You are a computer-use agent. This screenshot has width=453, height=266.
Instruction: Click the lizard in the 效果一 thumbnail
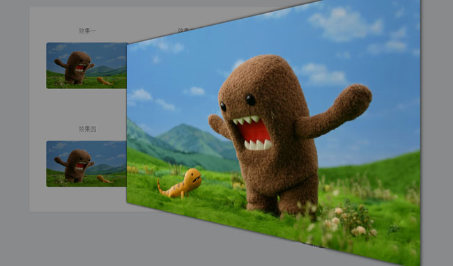105,81
